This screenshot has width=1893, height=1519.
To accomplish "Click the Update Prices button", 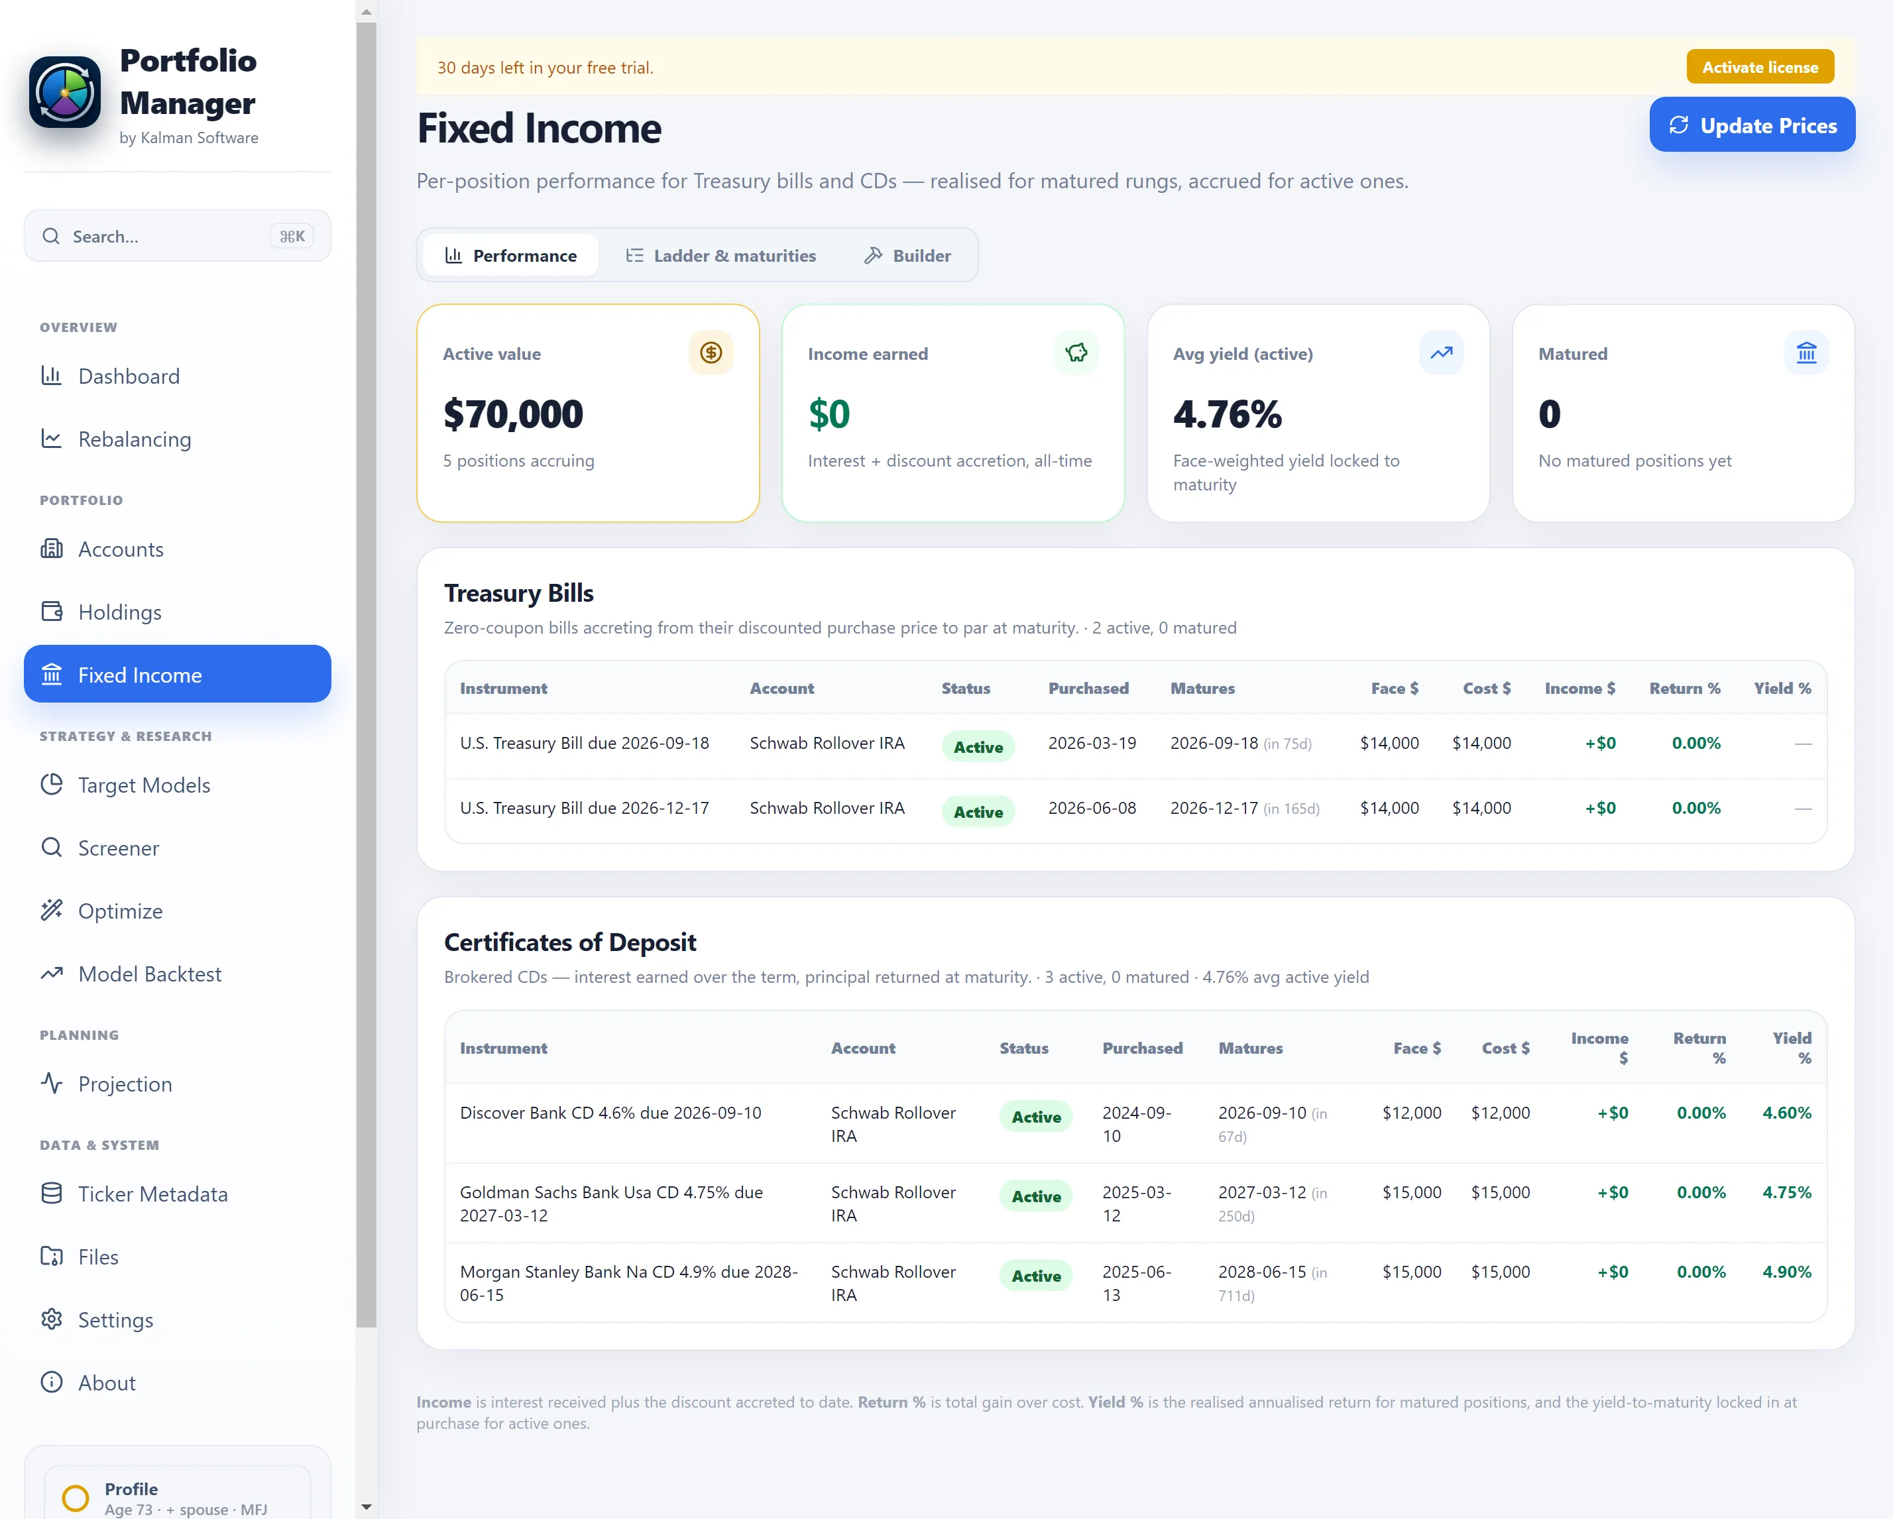I will (1752, 125).
